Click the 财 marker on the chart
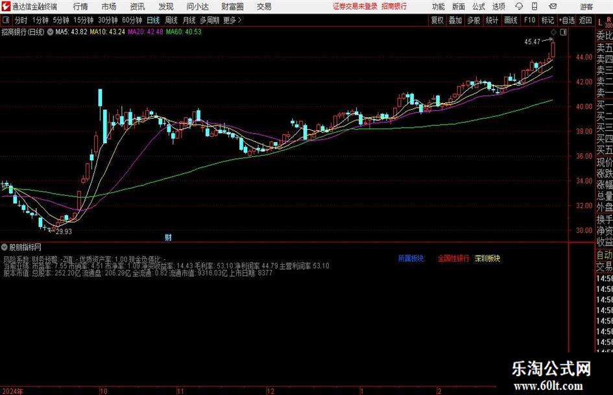The height and width of the screenshot is (395, 613). pos(168,237)
